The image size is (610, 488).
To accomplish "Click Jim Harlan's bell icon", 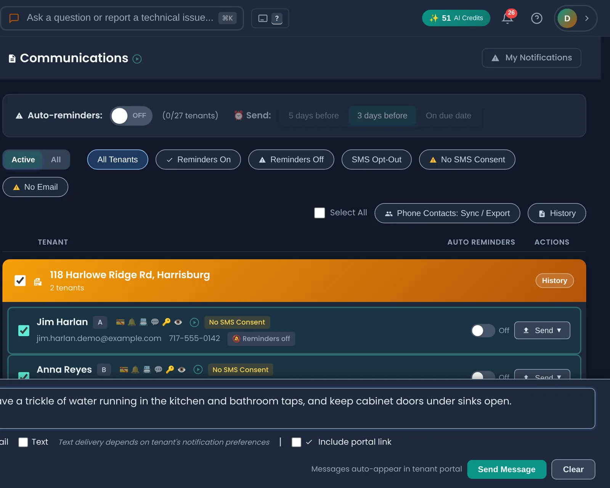I will tap(132, 322).
